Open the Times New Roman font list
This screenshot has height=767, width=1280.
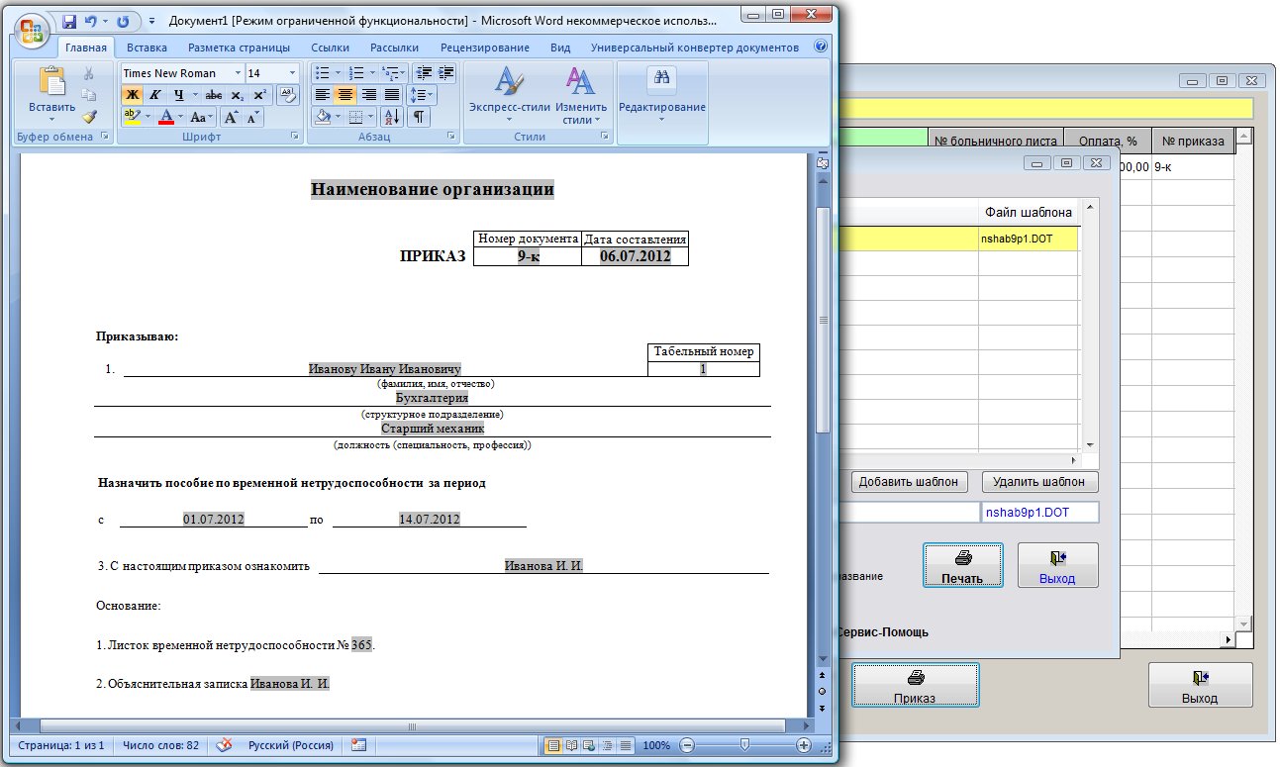click(x=239, y=73)
